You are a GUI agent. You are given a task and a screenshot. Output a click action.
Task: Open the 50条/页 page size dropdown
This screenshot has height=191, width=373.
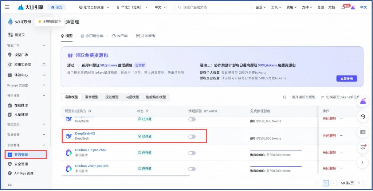(351, 183)
